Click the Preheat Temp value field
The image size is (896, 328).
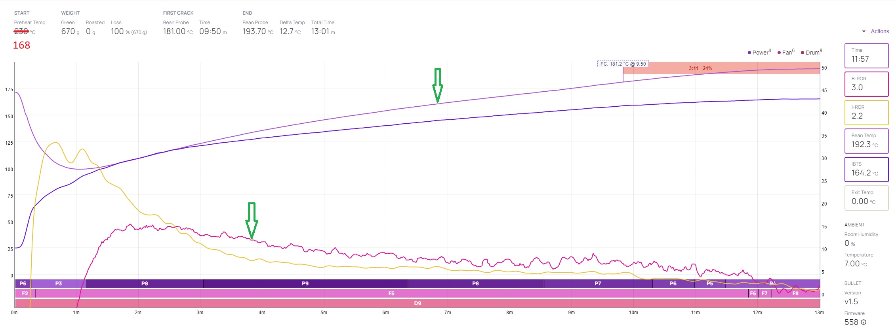coord(21,32)
